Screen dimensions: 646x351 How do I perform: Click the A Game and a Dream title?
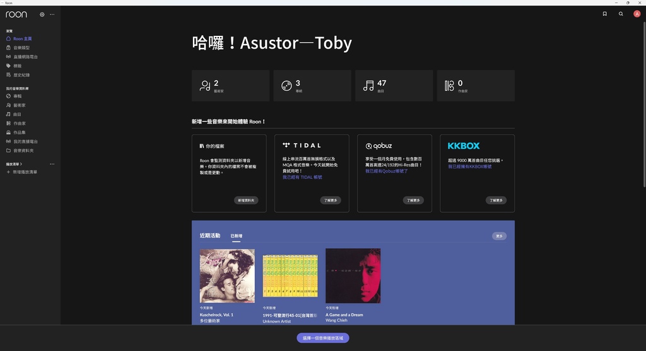(x=344, y=315)
